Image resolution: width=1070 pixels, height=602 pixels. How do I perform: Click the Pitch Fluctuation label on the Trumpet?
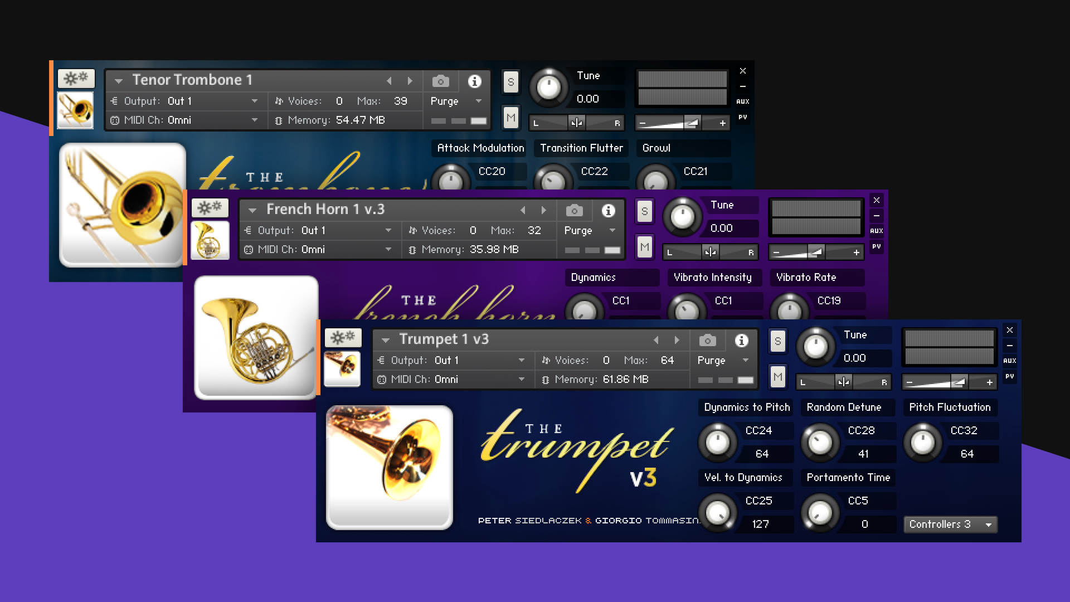950,407
